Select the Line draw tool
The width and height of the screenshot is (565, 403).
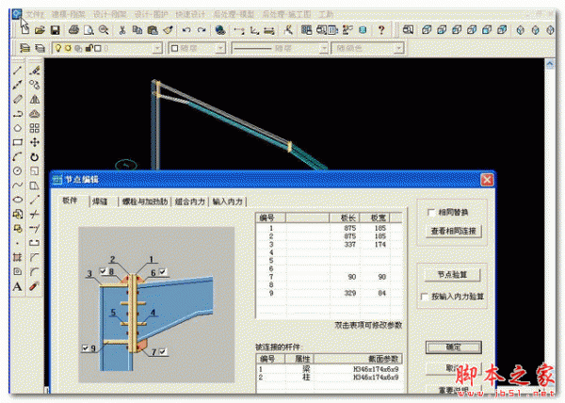point(17,71)
